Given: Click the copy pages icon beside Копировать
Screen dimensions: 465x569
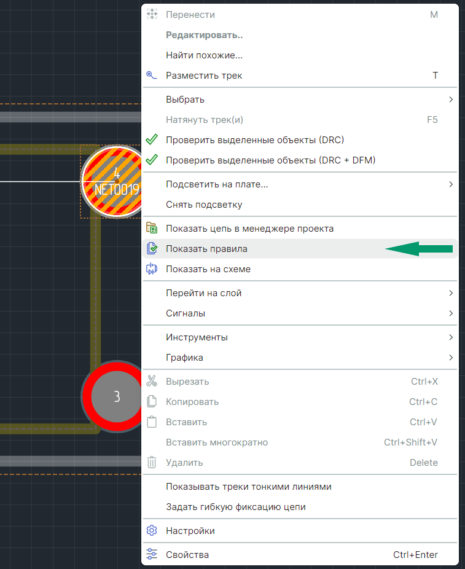Looking at the screenshot, I should [x=152, y=401].
